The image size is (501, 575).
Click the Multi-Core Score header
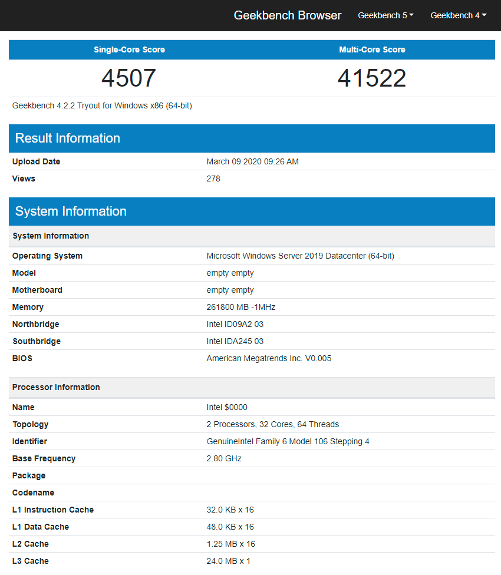372,49
